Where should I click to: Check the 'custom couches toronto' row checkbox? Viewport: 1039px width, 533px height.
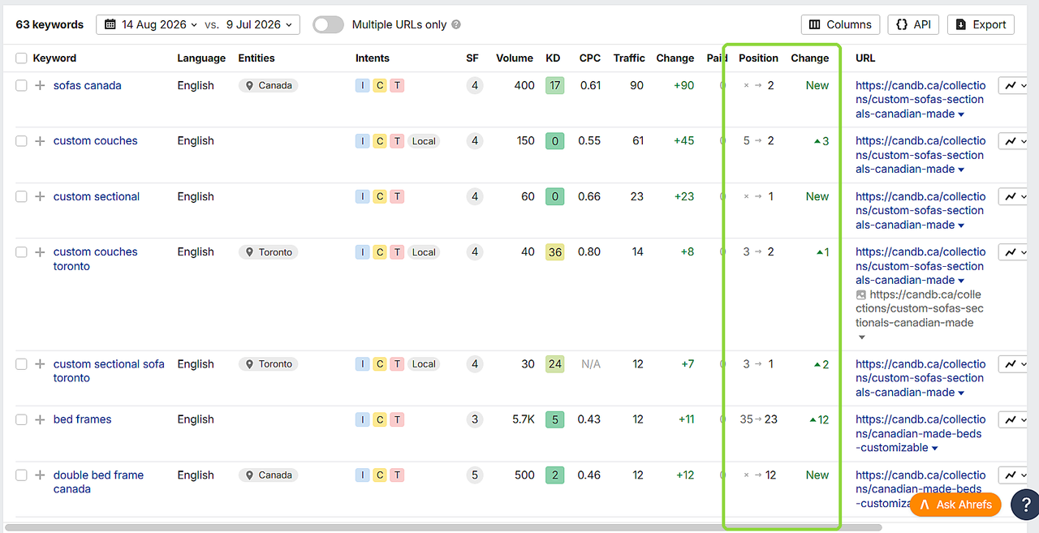point(21,252)
